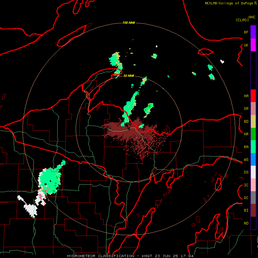Screen dimensions: 258x258
Task: Click the 'NEXLAB-College of DuPage' credit text
Action: [229, 3]
